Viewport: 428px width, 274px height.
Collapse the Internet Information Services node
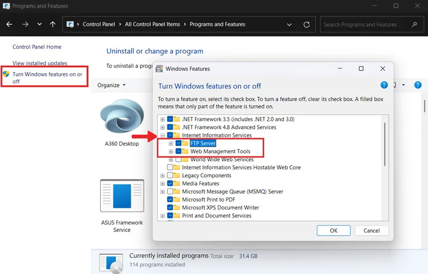tap(163, 135)
